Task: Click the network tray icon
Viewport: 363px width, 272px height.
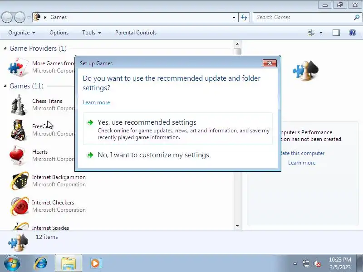Action: 306,263
